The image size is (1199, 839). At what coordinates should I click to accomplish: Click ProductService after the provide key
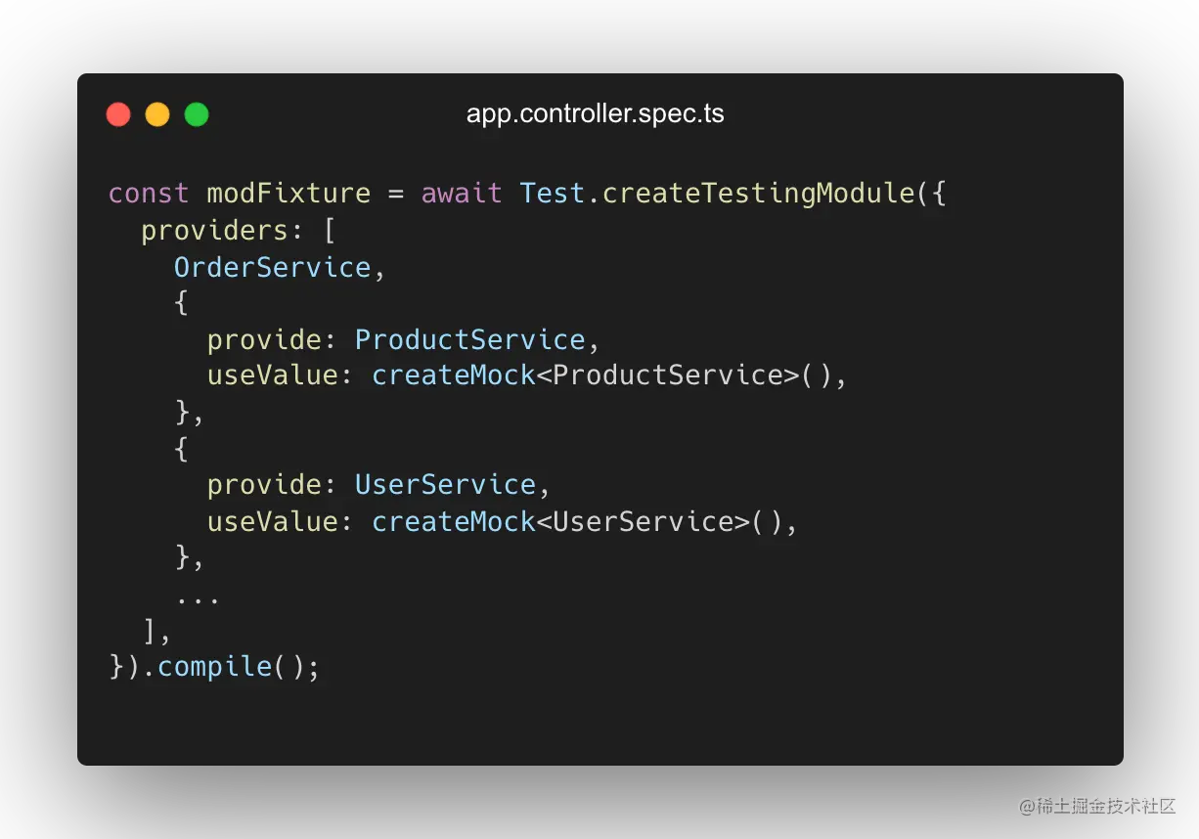pos(470,339)
